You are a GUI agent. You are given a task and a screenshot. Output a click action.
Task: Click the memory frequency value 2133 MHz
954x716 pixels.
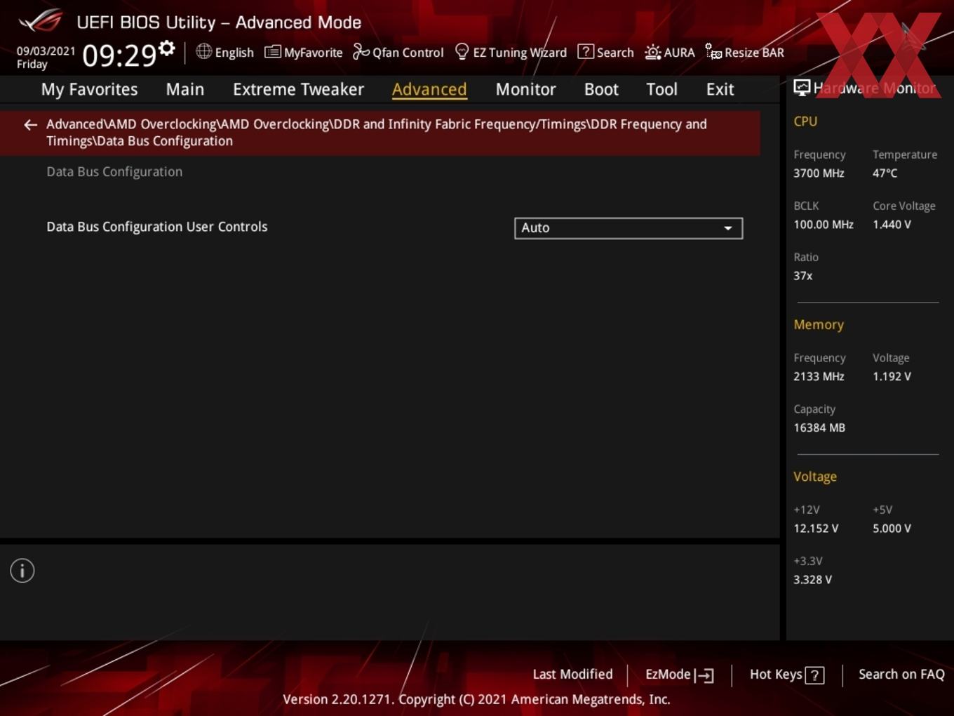[x=819, y=376]
